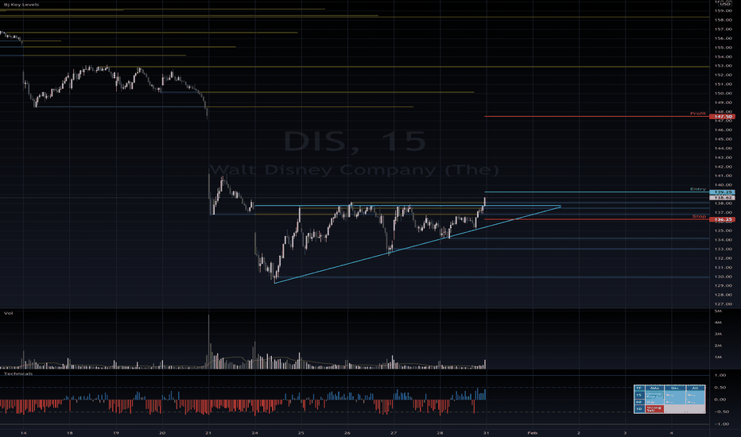Click the 130.00 price axis label
The height and width of the screenshot is (437, 741).
point(724,277)
